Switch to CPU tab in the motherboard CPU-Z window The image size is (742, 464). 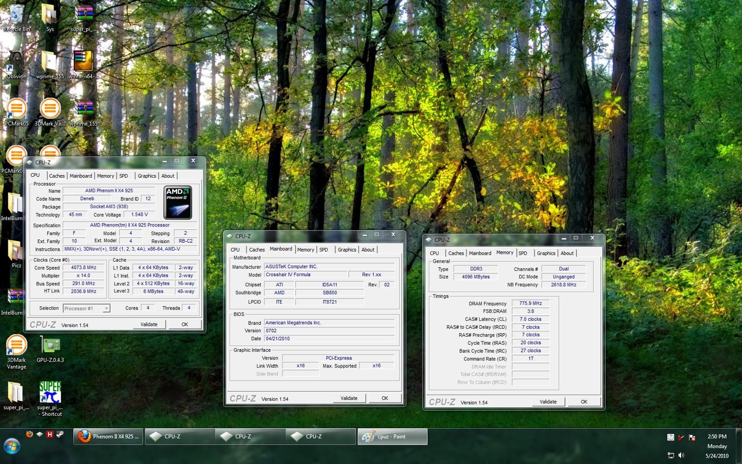pyautogui.click(x=236, y=250)
